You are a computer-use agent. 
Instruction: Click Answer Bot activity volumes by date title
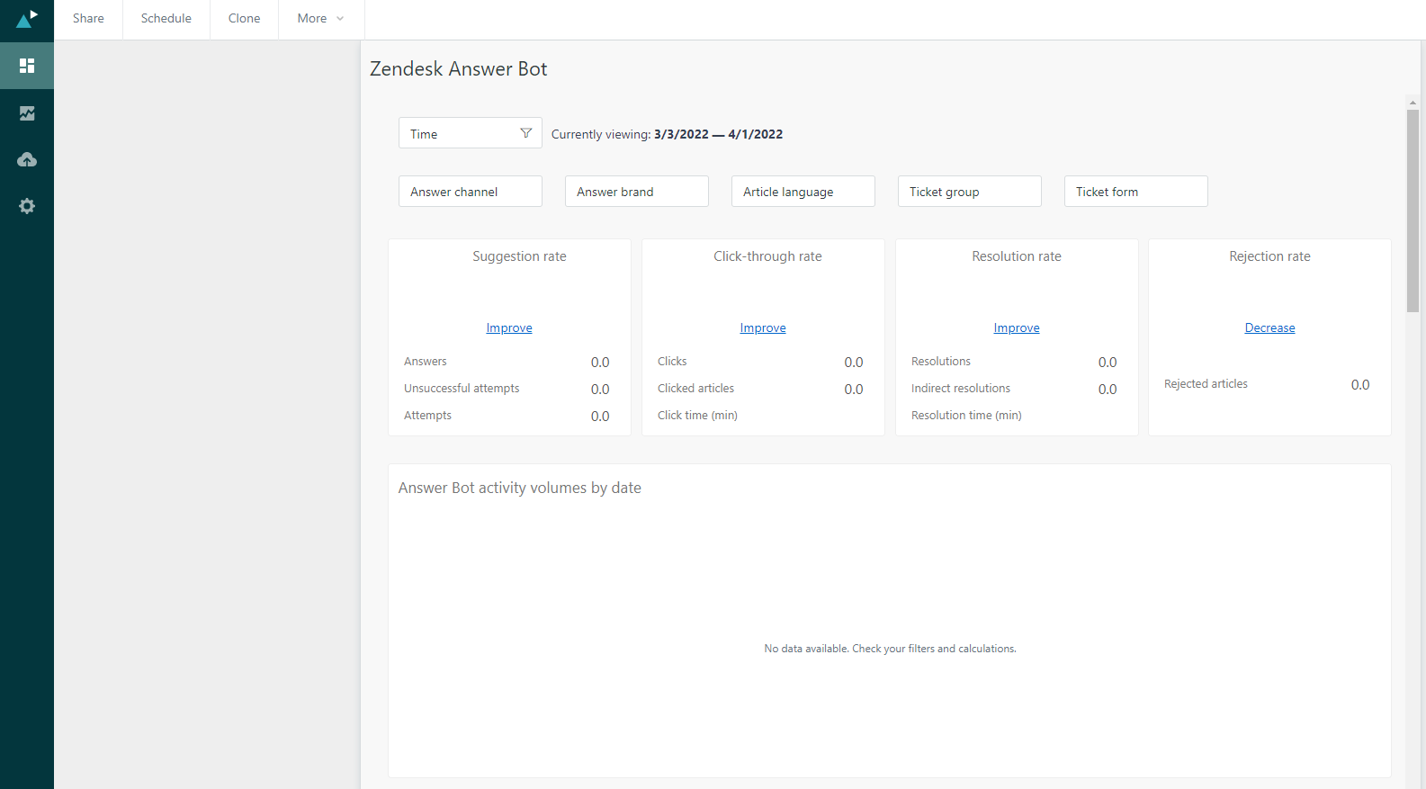tap(520, 488)
